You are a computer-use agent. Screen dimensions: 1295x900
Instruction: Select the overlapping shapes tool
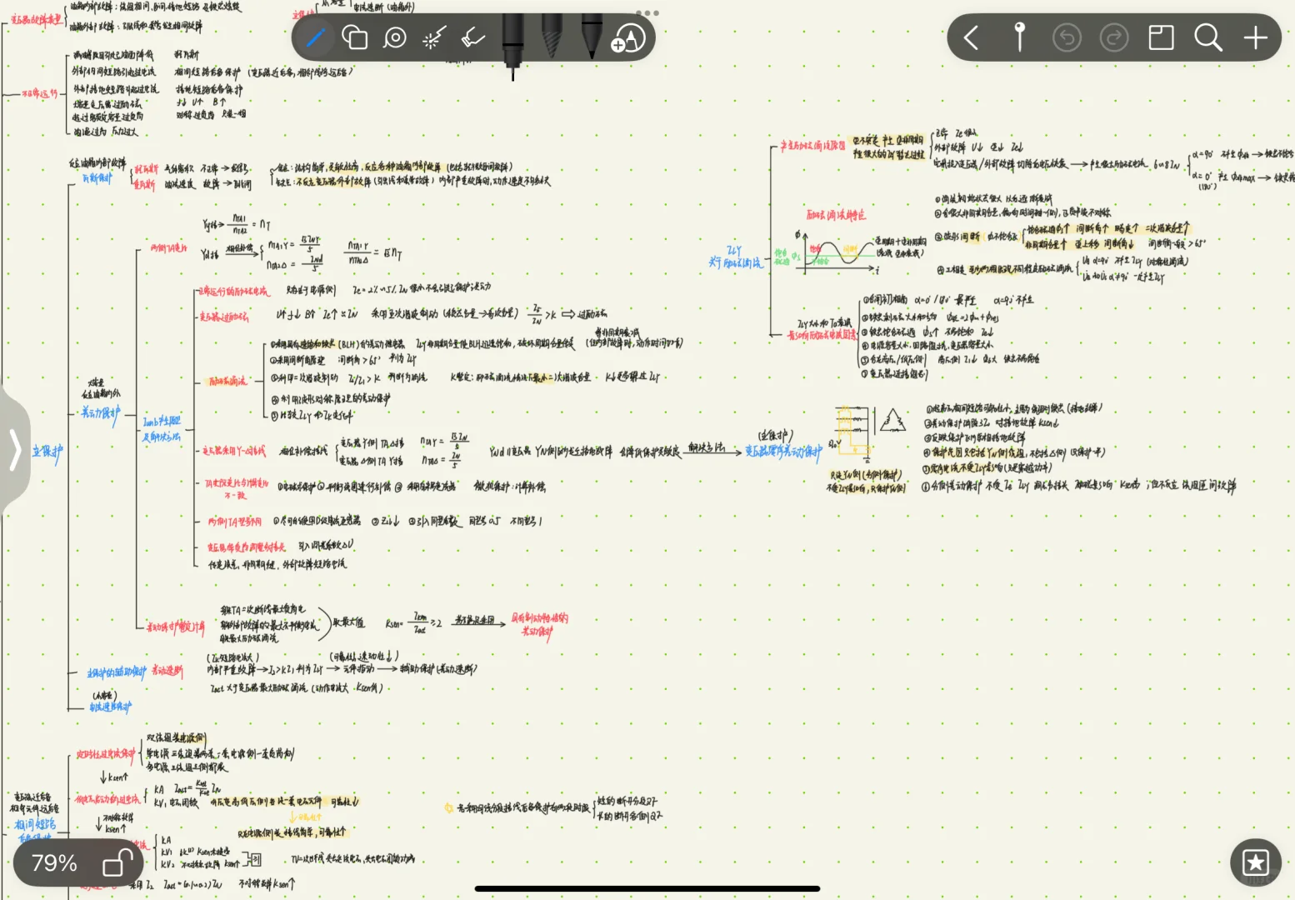tap(355, 38)
